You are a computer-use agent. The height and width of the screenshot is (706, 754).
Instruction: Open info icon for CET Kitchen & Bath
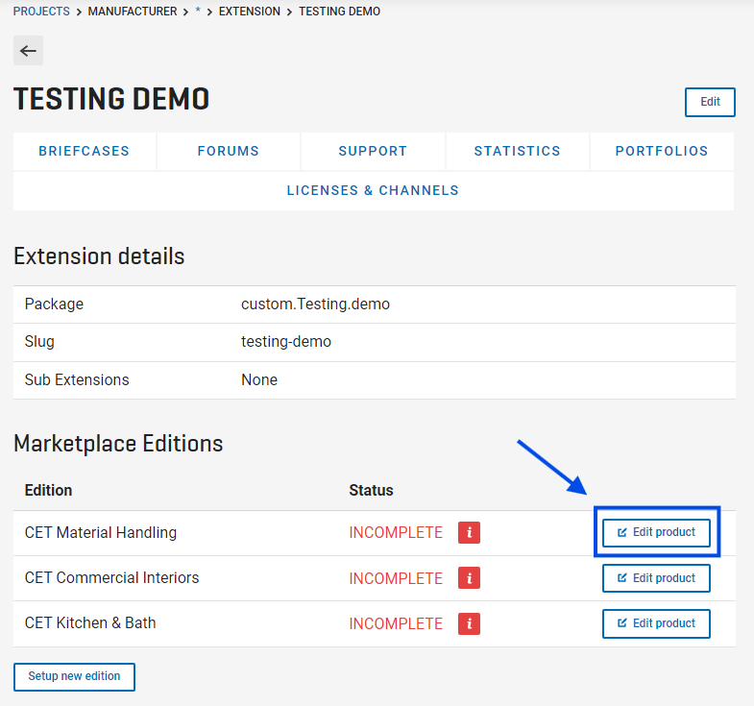[469, 623]
